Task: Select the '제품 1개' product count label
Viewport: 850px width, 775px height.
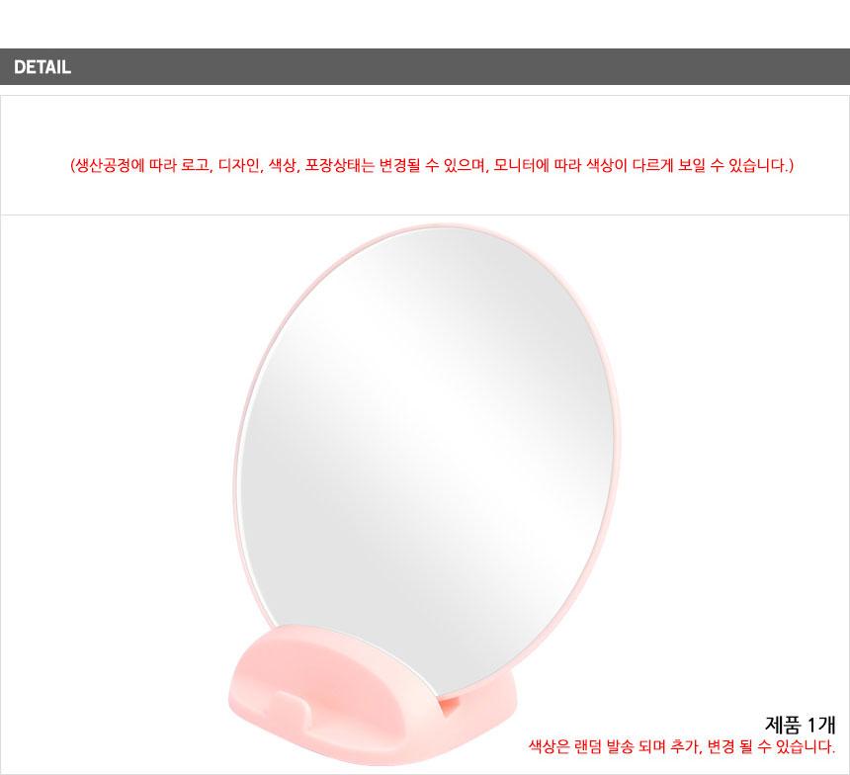Action: (801, 725)
